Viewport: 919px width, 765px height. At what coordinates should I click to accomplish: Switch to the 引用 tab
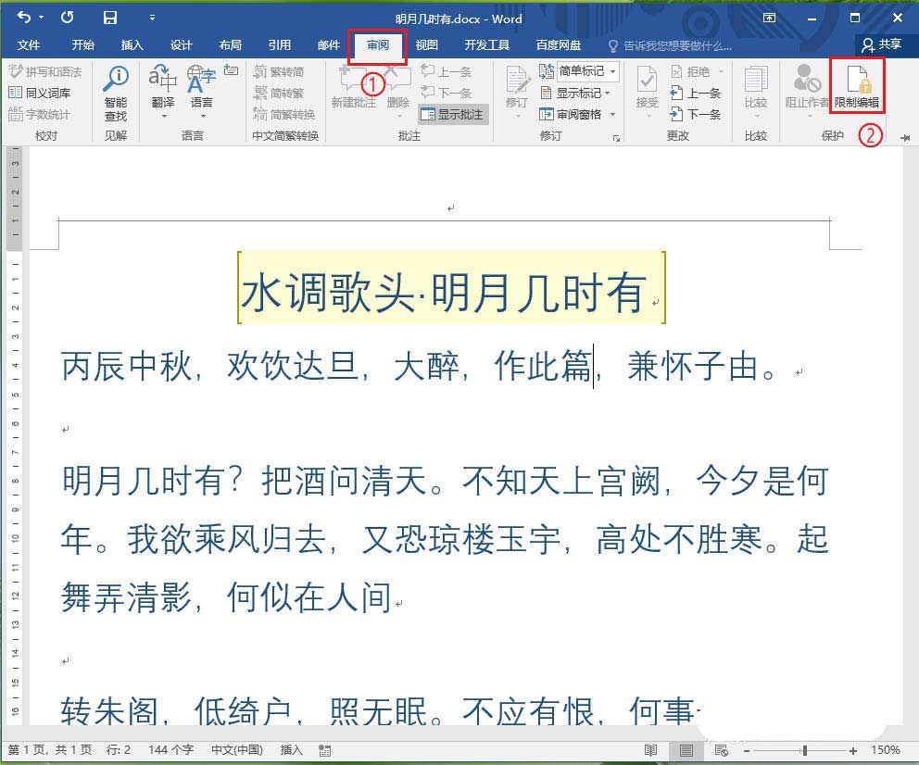(x=280, y=45)
